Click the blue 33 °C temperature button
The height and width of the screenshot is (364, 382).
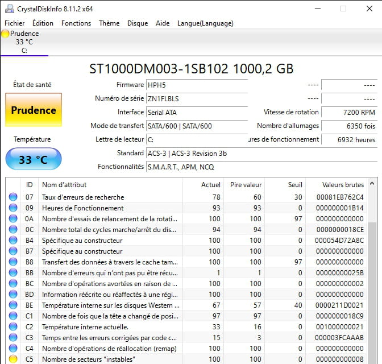point(34,159)
